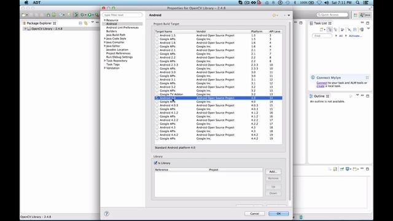Click the Quick Access search field
The image size is (393, 221).
(332, 15)
